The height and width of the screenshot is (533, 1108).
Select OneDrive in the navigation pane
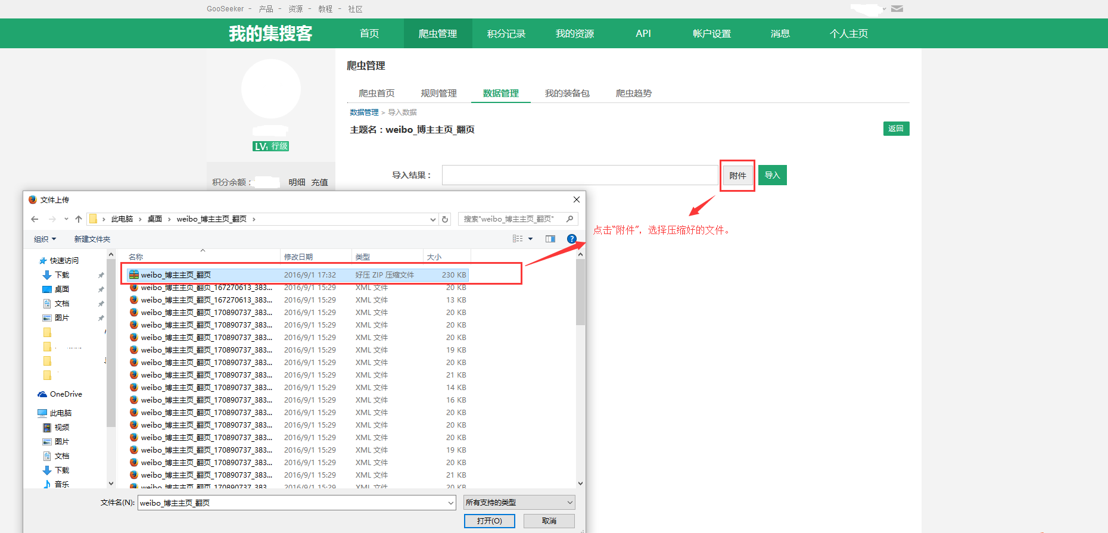point(60,394)
